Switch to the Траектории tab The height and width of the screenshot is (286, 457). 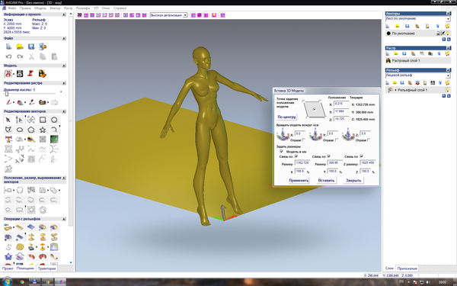(46, 268)
